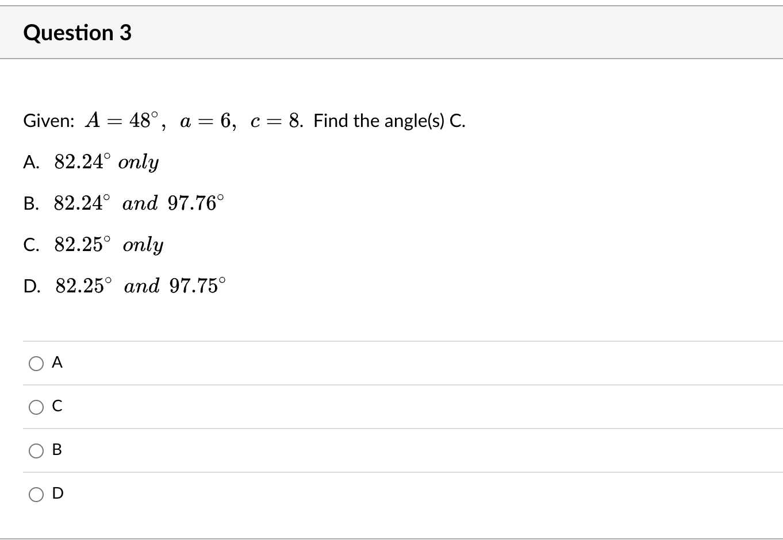Click the given equation 'A = 48°'
The width and height of the screenshot is (783, 540).
pyautogui.click(x=122, y=121)
